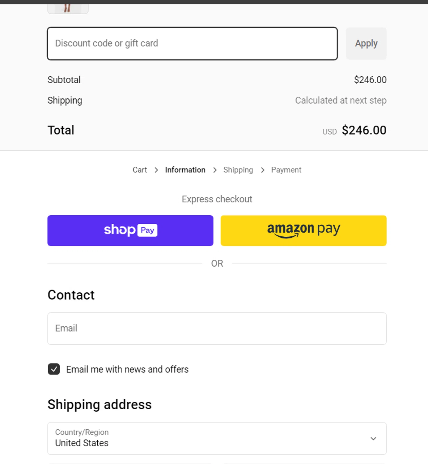Select the Payment breadcrumb step

pyautogui.click(x=286, y=170)
